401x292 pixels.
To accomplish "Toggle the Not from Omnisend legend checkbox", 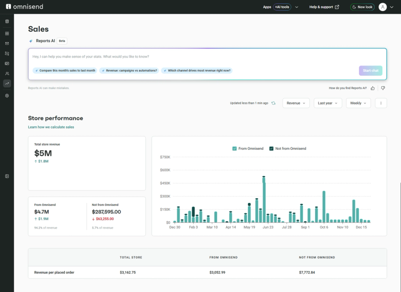I will click(x=271, y=148).
